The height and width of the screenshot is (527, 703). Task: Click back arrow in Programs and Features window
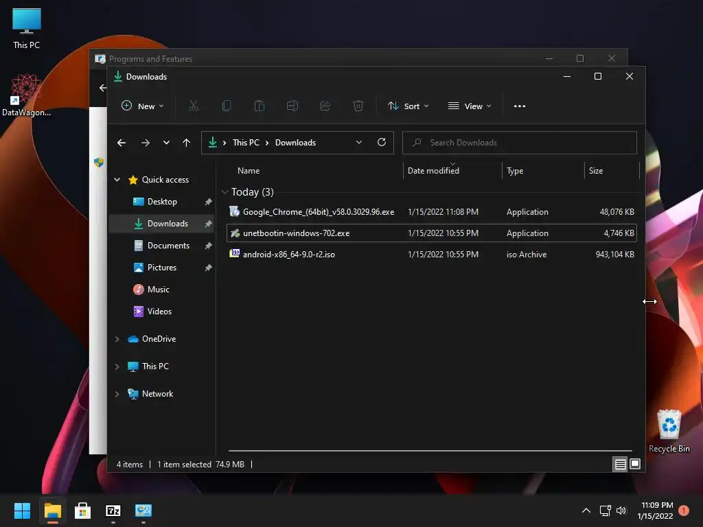click(103, 88)
